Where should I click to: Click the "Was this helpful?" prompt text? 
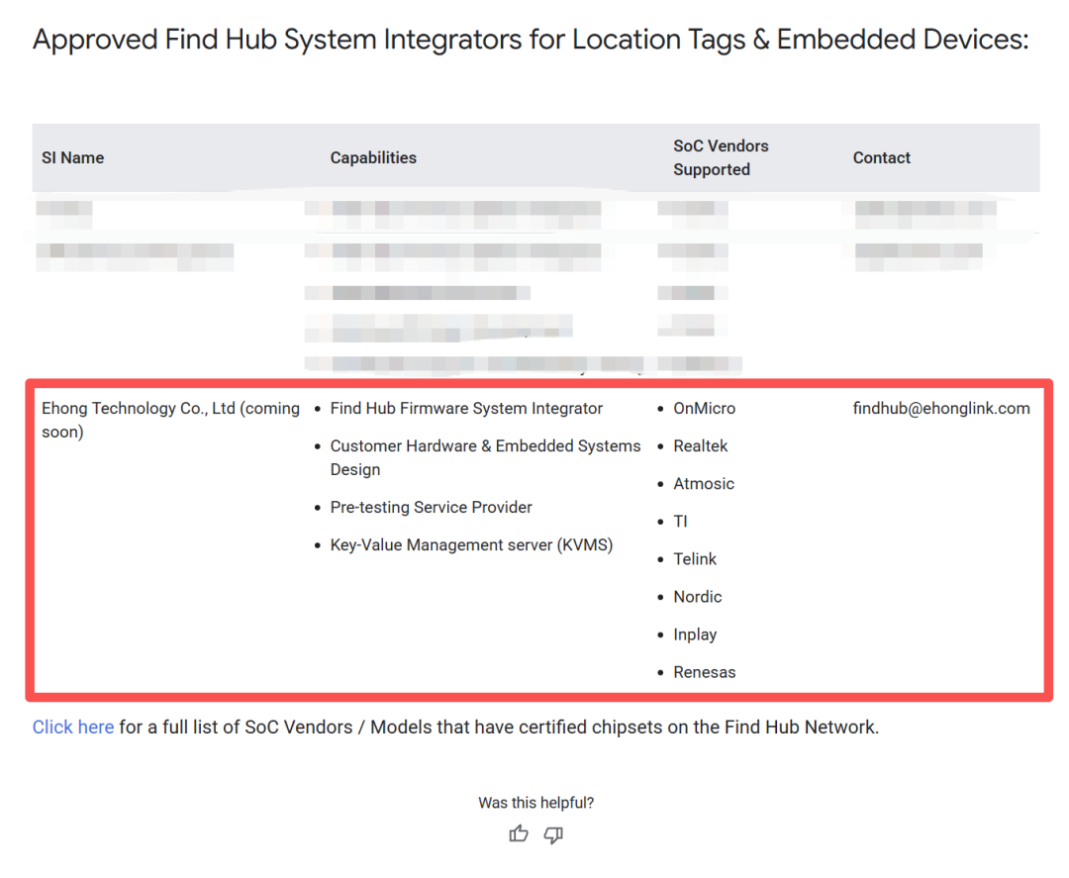(535, 803)
